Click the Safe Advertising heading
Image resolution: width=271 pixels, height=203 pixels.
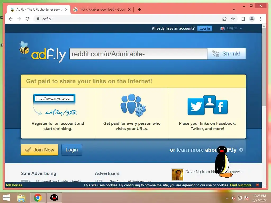(39, 173)
